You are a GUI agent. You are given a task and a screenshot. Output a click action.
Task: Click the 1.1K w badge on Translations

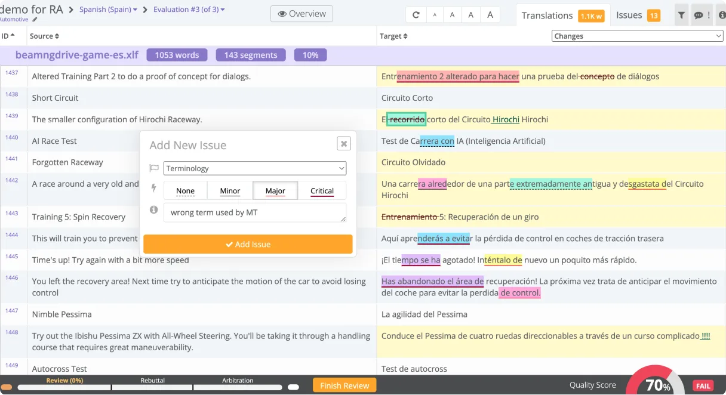tap(592, 16)
